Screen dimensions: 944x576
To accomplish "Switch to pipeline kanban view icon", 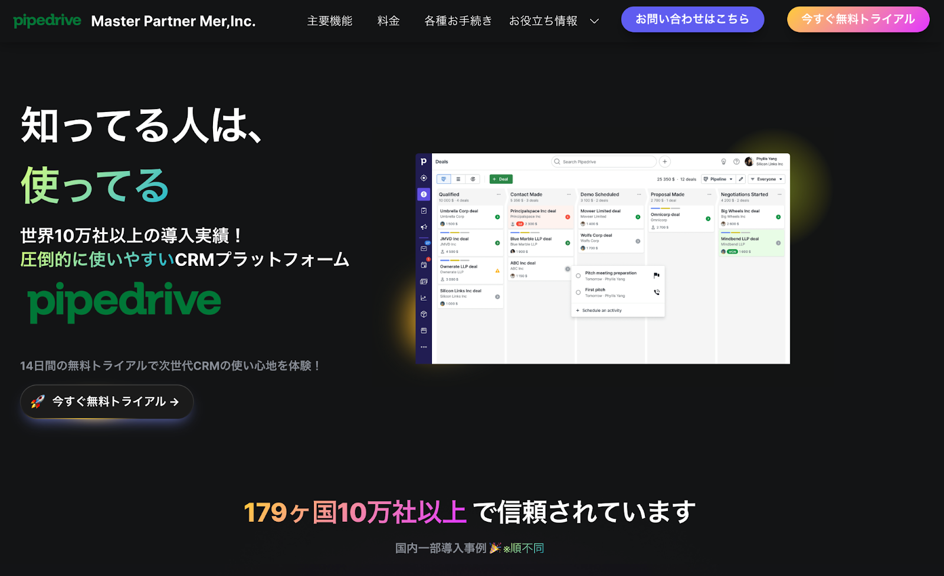I will [444, 179].
